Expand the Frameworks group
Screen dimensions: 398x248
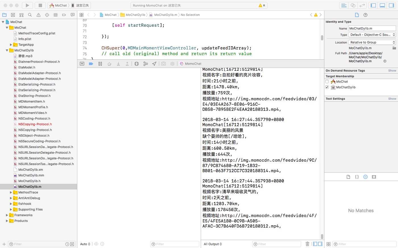[7, 215]
